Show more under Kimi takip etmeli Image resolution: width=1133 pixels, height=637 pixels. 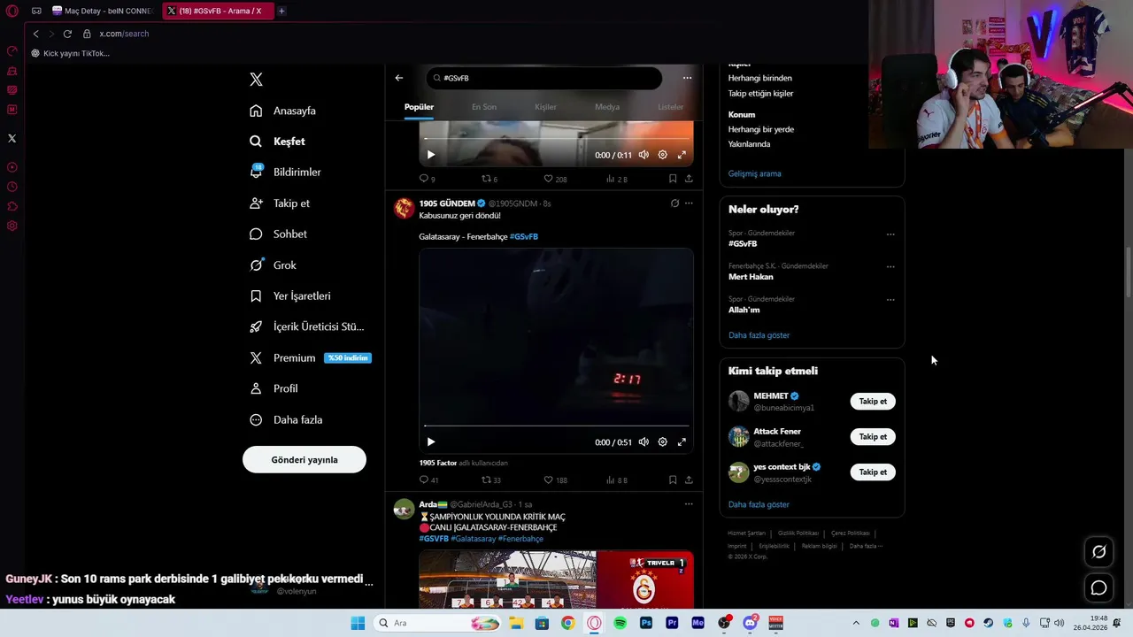759,504
